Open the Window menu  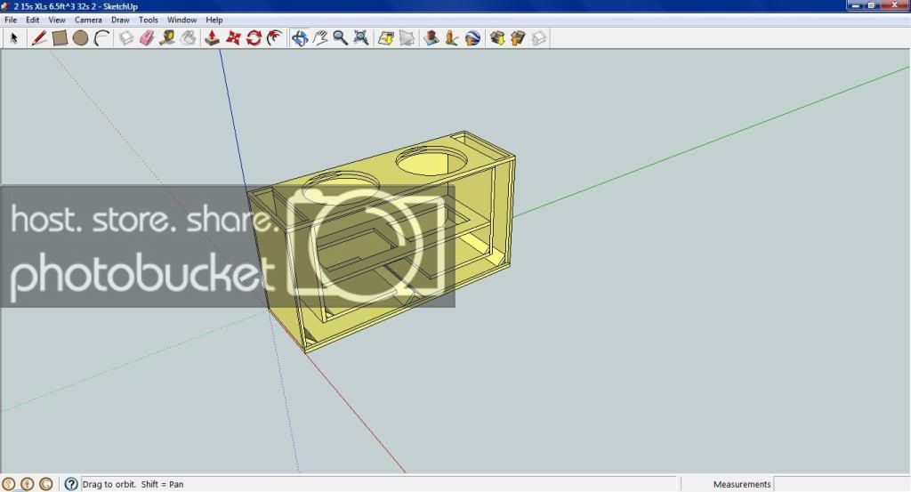point(181,20)
